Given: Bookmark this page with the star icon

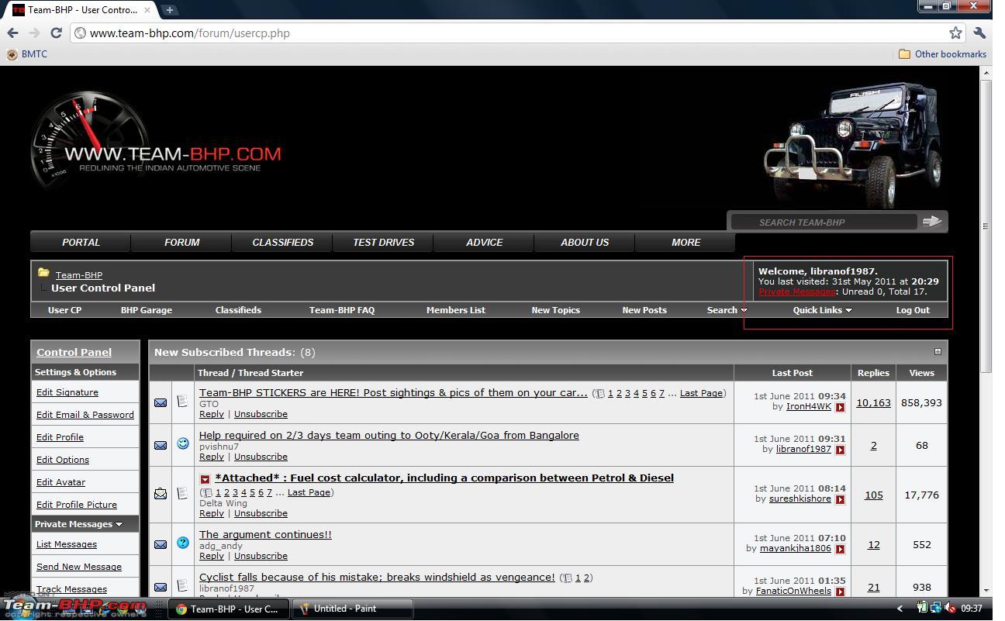Looking at the screenshot, I should coord(955,33).
